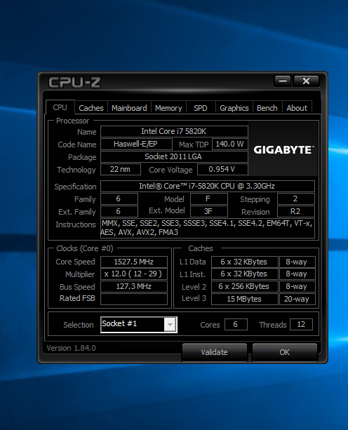Click the Level 2 6 x 256 KBytes value
The height and width of the screenshot is (430, 348).
(244, 287)
